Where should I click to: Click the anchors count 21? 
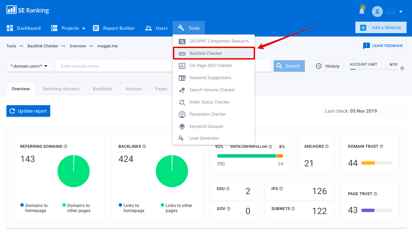point(309,163)
